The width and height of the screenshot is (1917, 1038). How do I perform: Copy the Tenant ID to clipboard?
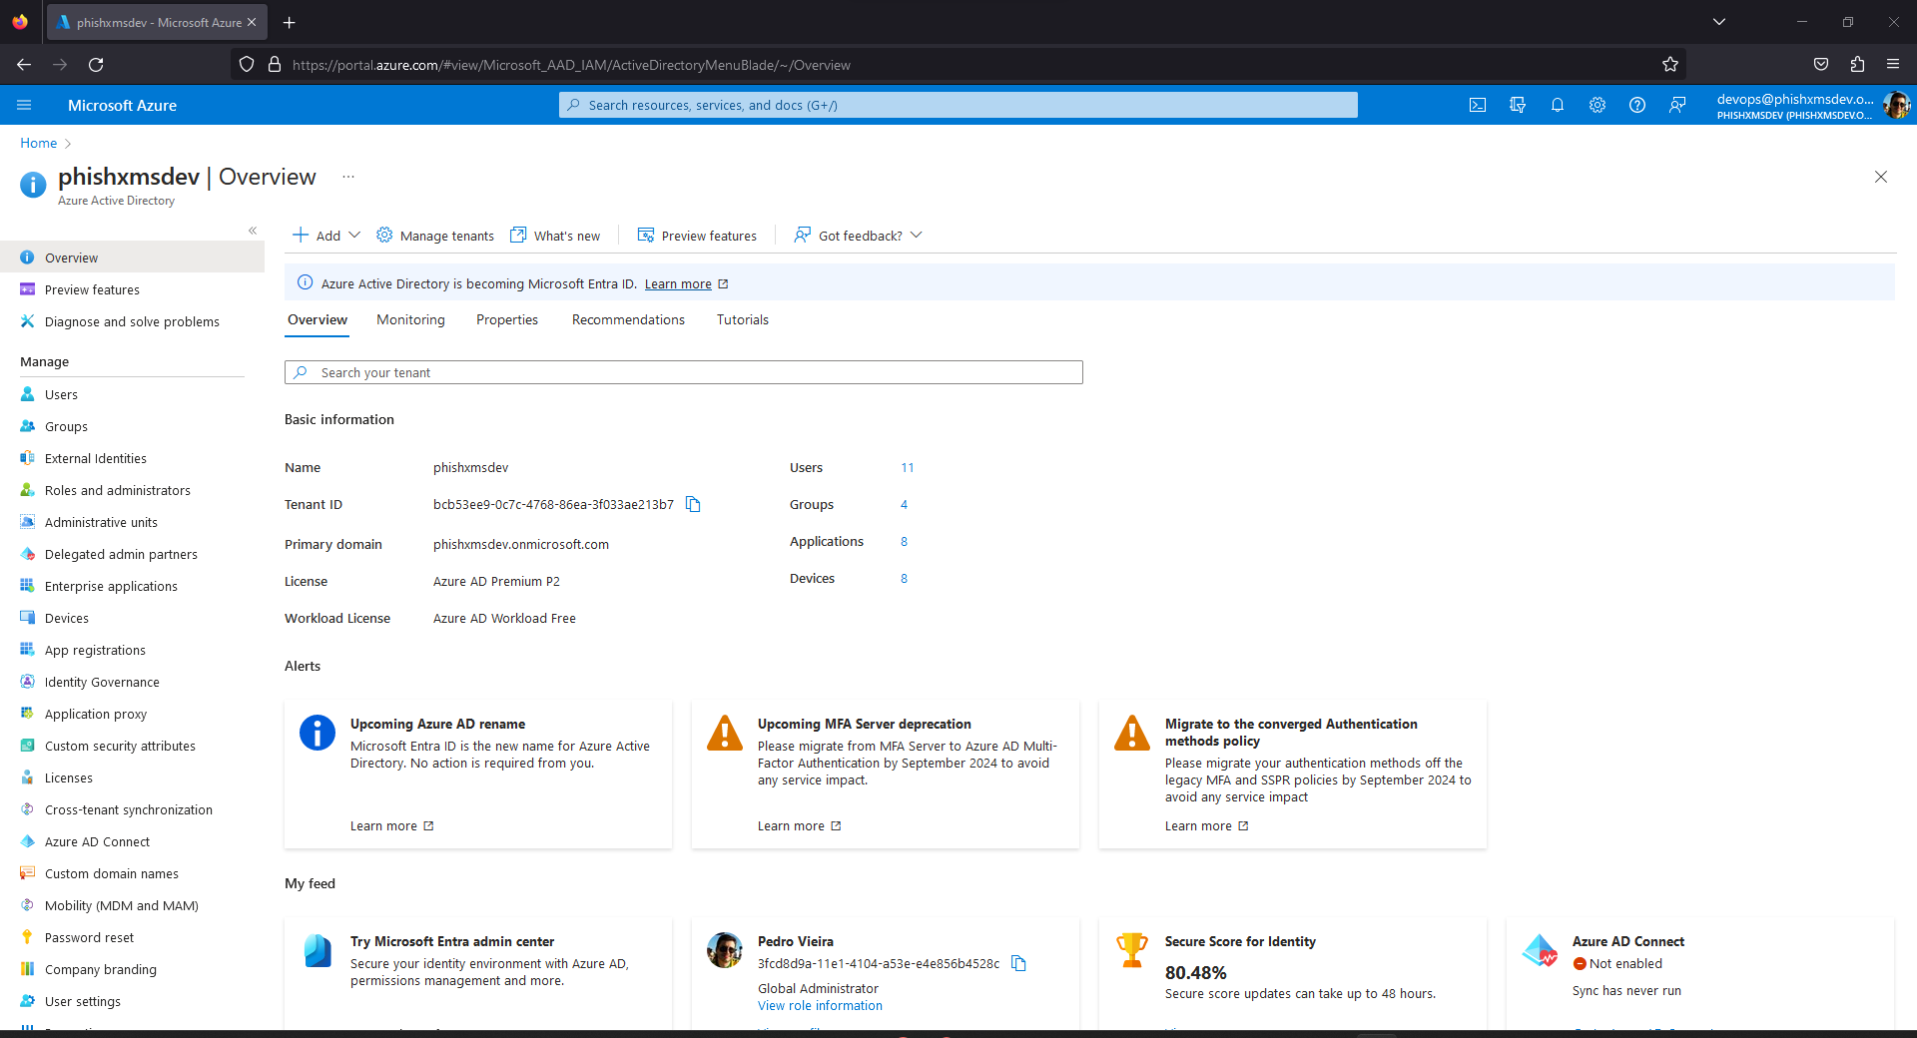click(x=693, y=504)
